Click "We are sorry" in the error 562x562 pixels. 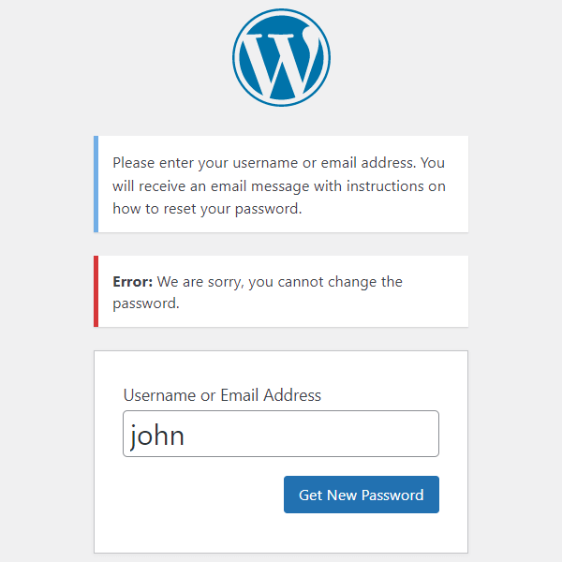tap(200, 281)
